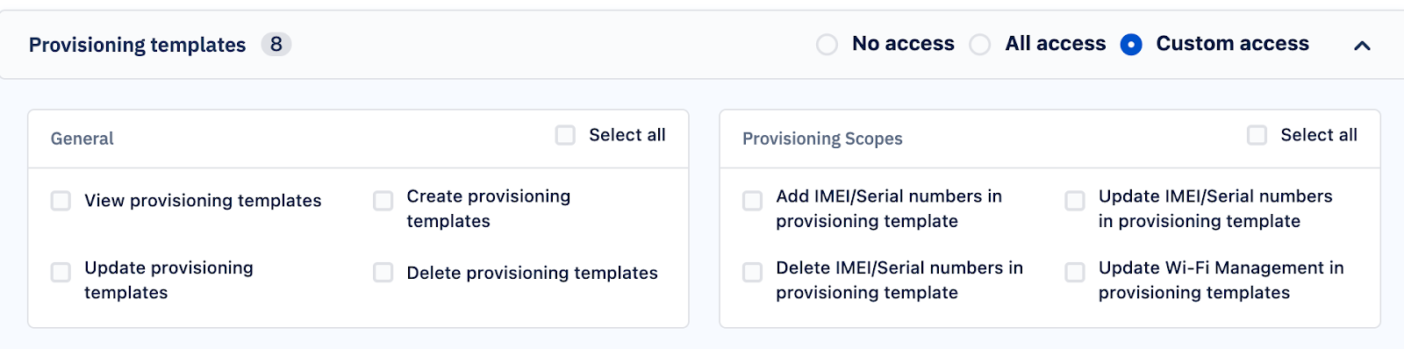Choose the All access radio option
The height and width of the screenshot is (349, 1404).
979,45
